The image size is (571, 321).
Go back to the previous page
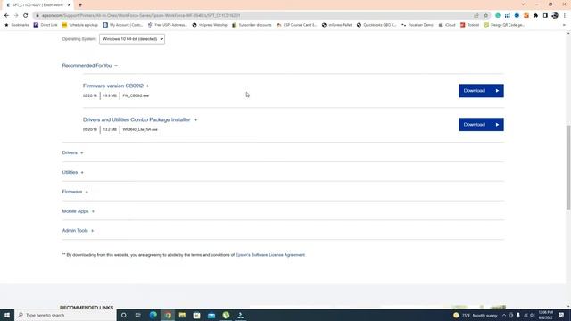[x=6, y=16]
